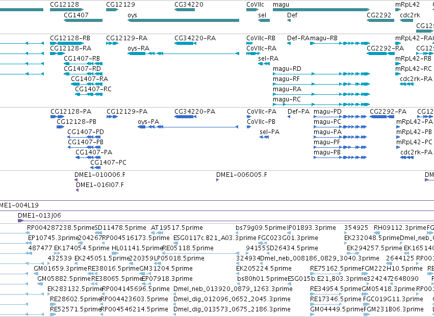The image size is (434, 317).
Task: Open transcript CG34220-RA
Action: (195, 38)
